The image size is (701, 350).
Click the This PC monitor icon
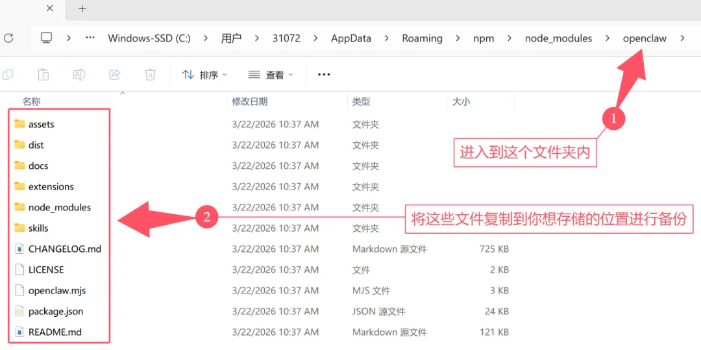[47, 38]
